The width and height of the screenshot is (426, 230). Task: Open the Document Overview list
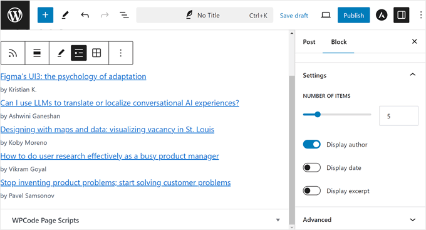coord(125,15)
